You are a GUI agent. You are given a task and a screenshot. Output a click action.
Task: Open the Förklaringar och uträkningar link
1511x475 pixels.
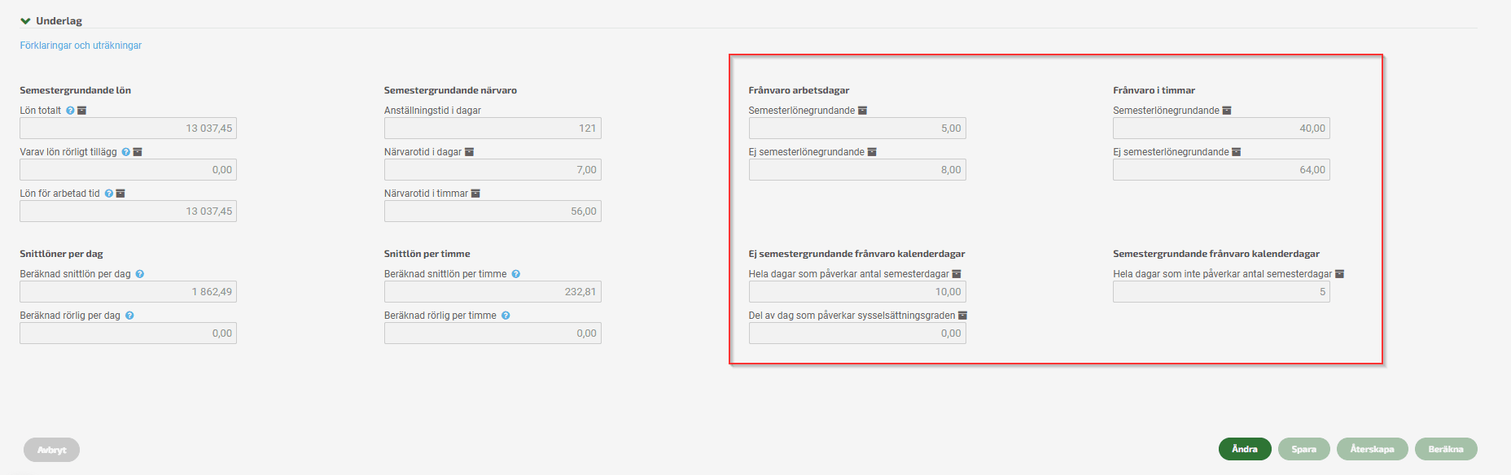click(81, 46)
